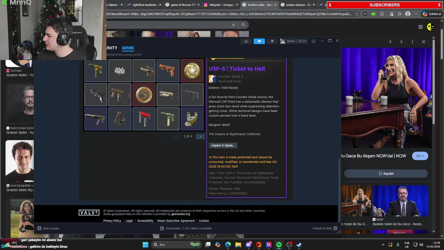Close the ibrahim selim browser tab
This screenshot has width=444, height=250.
pos(275,5)
